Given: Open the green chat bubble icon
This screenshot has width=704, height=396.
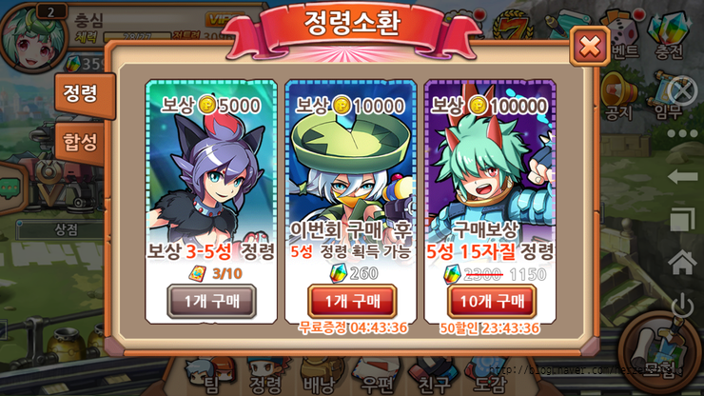Looking at the screenshot, I should pyautogui.click(x=10, y=187).
